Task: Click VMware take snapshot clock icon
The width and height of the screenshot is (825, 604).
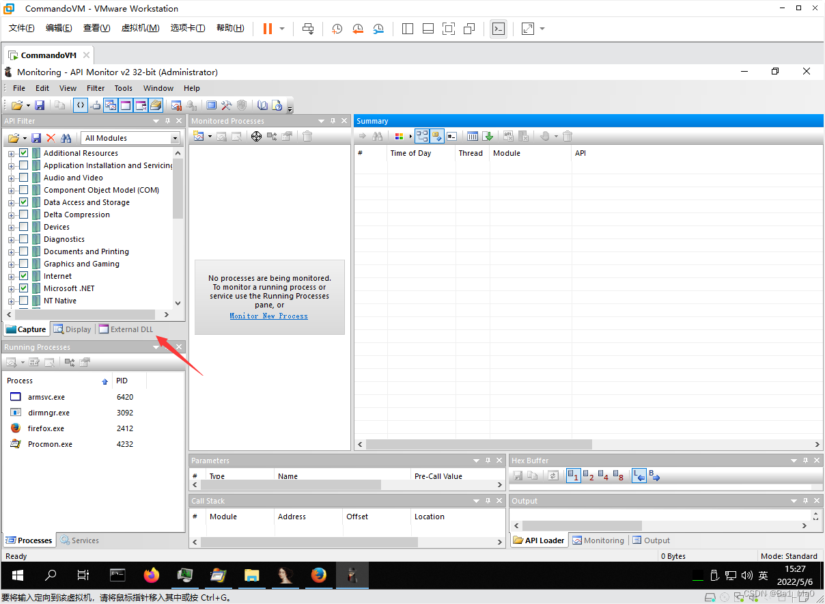Action: coord(337,29)
